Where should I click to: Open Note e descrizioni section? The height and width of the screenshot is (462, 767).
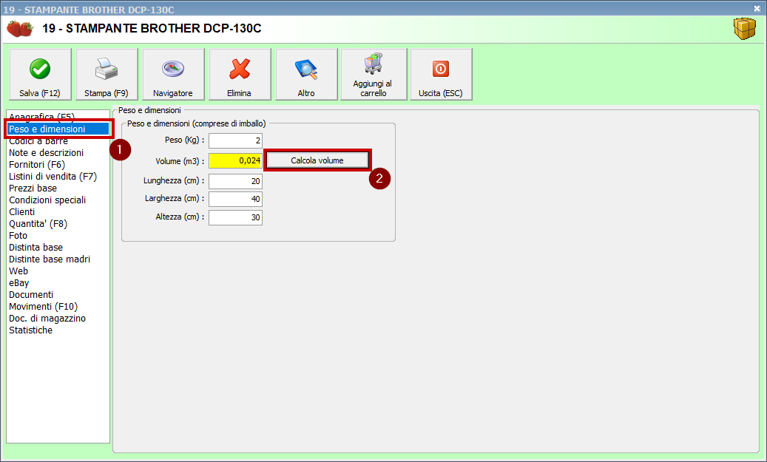(46, 152)
